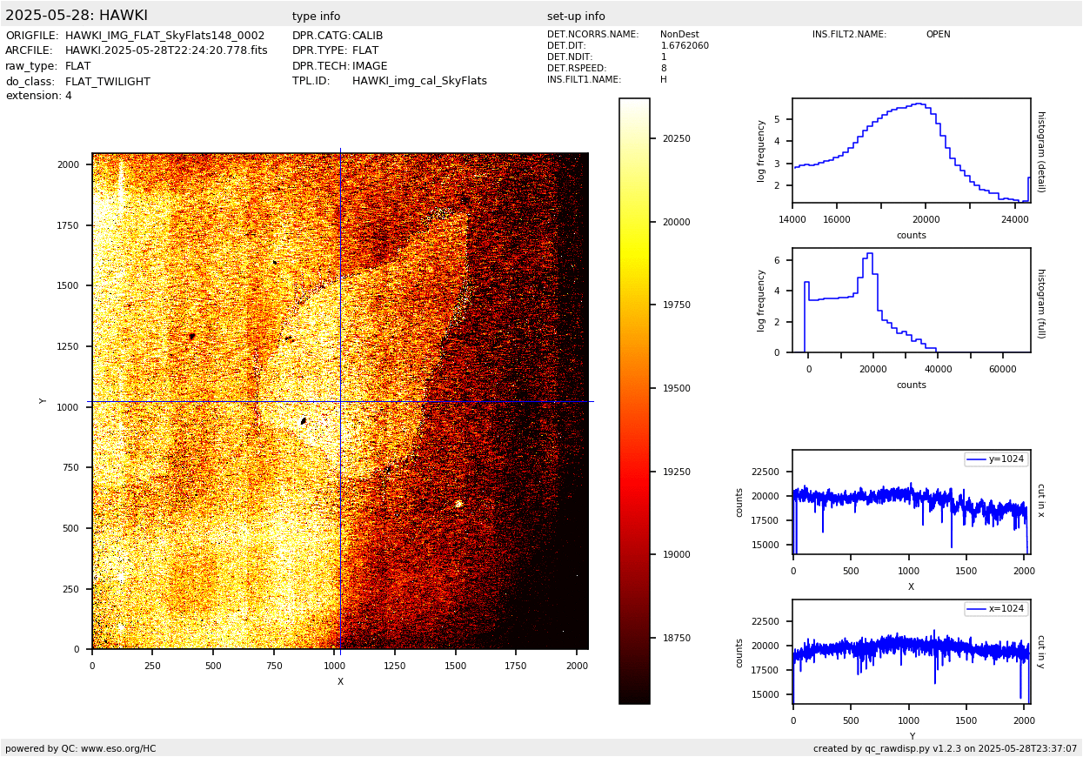The image size is (1083, 757).
Task: Click the page title '2025-05-28: HAWKI'
Action: [x=77, y=16]
